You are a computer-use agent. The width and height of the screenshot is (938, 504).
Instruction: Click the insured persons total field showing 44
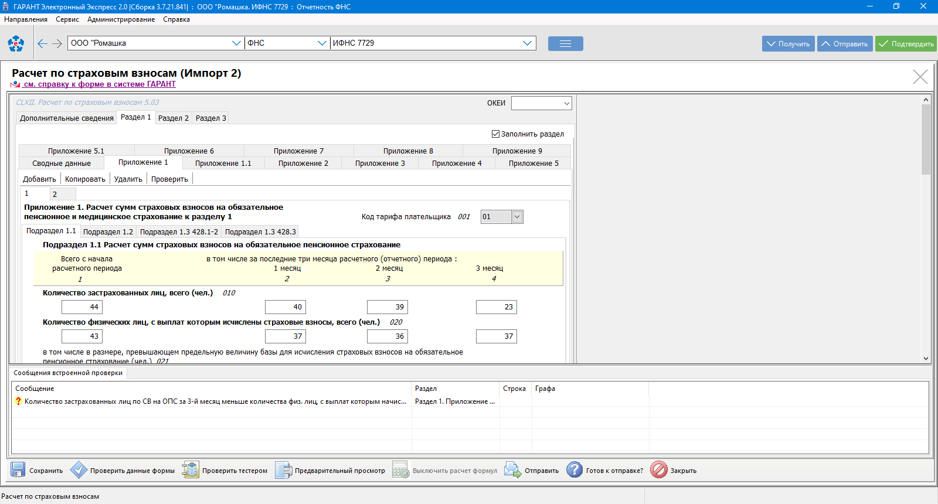coord(82,307)
